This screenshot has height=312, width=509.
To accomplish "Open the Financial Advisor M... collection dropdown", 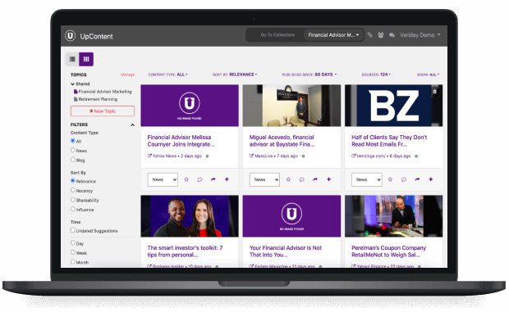I will pos(333,35).
